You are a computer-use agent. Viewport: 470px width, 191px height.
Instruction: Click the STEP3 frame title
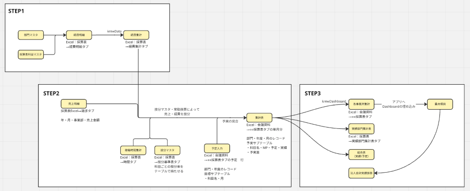[313, 93]
